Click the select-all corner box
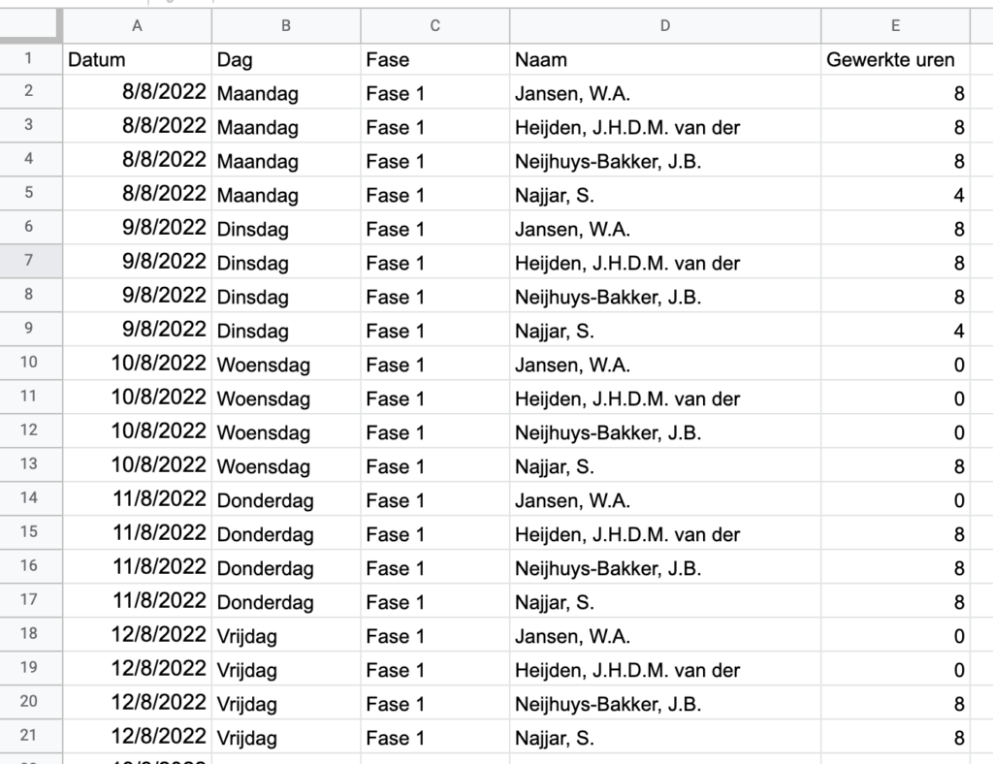 [x=29, y=26]
